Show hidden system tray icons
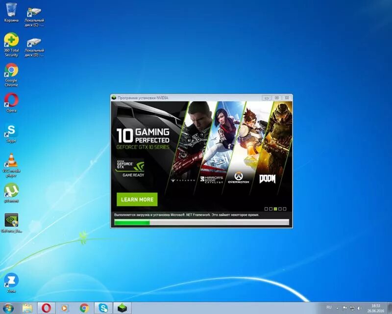 coord(338,308)
